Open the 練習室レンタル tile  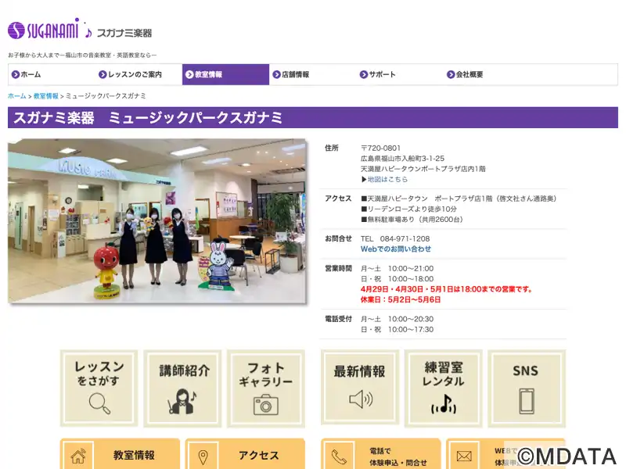point(444,388)
